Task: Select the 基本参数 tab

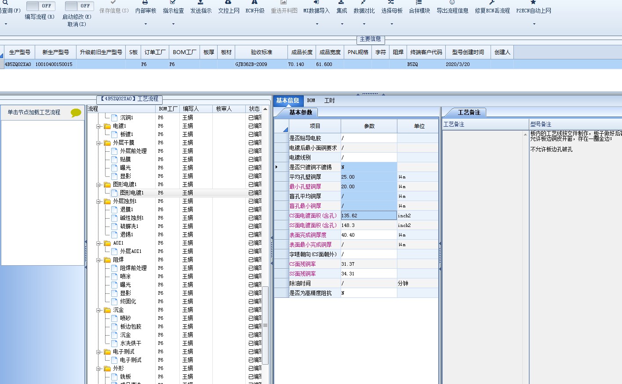Action: [x=301, y=113]
